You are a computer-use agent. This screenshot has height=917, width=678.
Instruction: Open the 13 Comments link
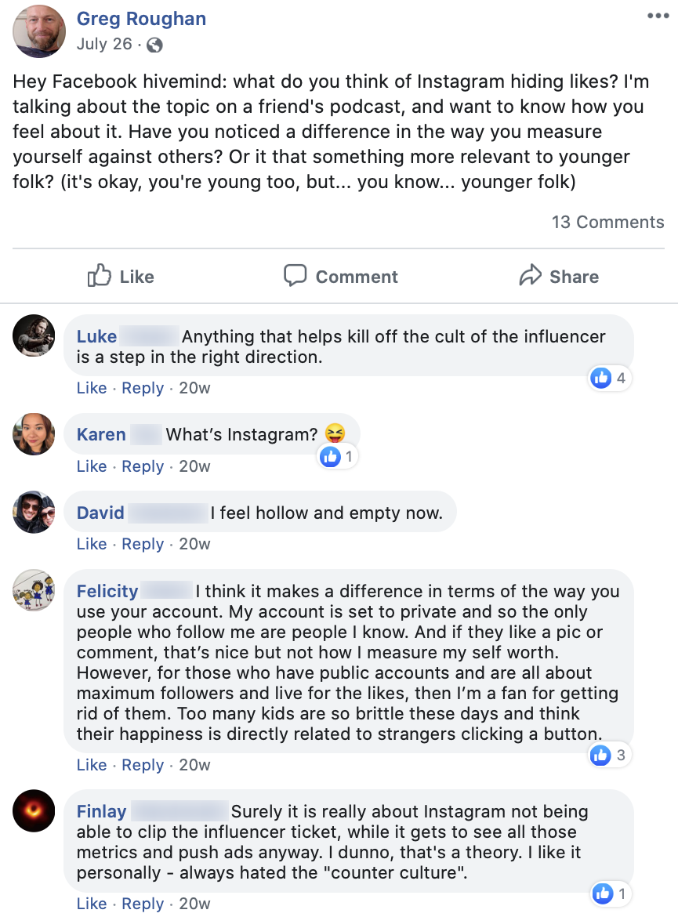[x=607, y=222]
